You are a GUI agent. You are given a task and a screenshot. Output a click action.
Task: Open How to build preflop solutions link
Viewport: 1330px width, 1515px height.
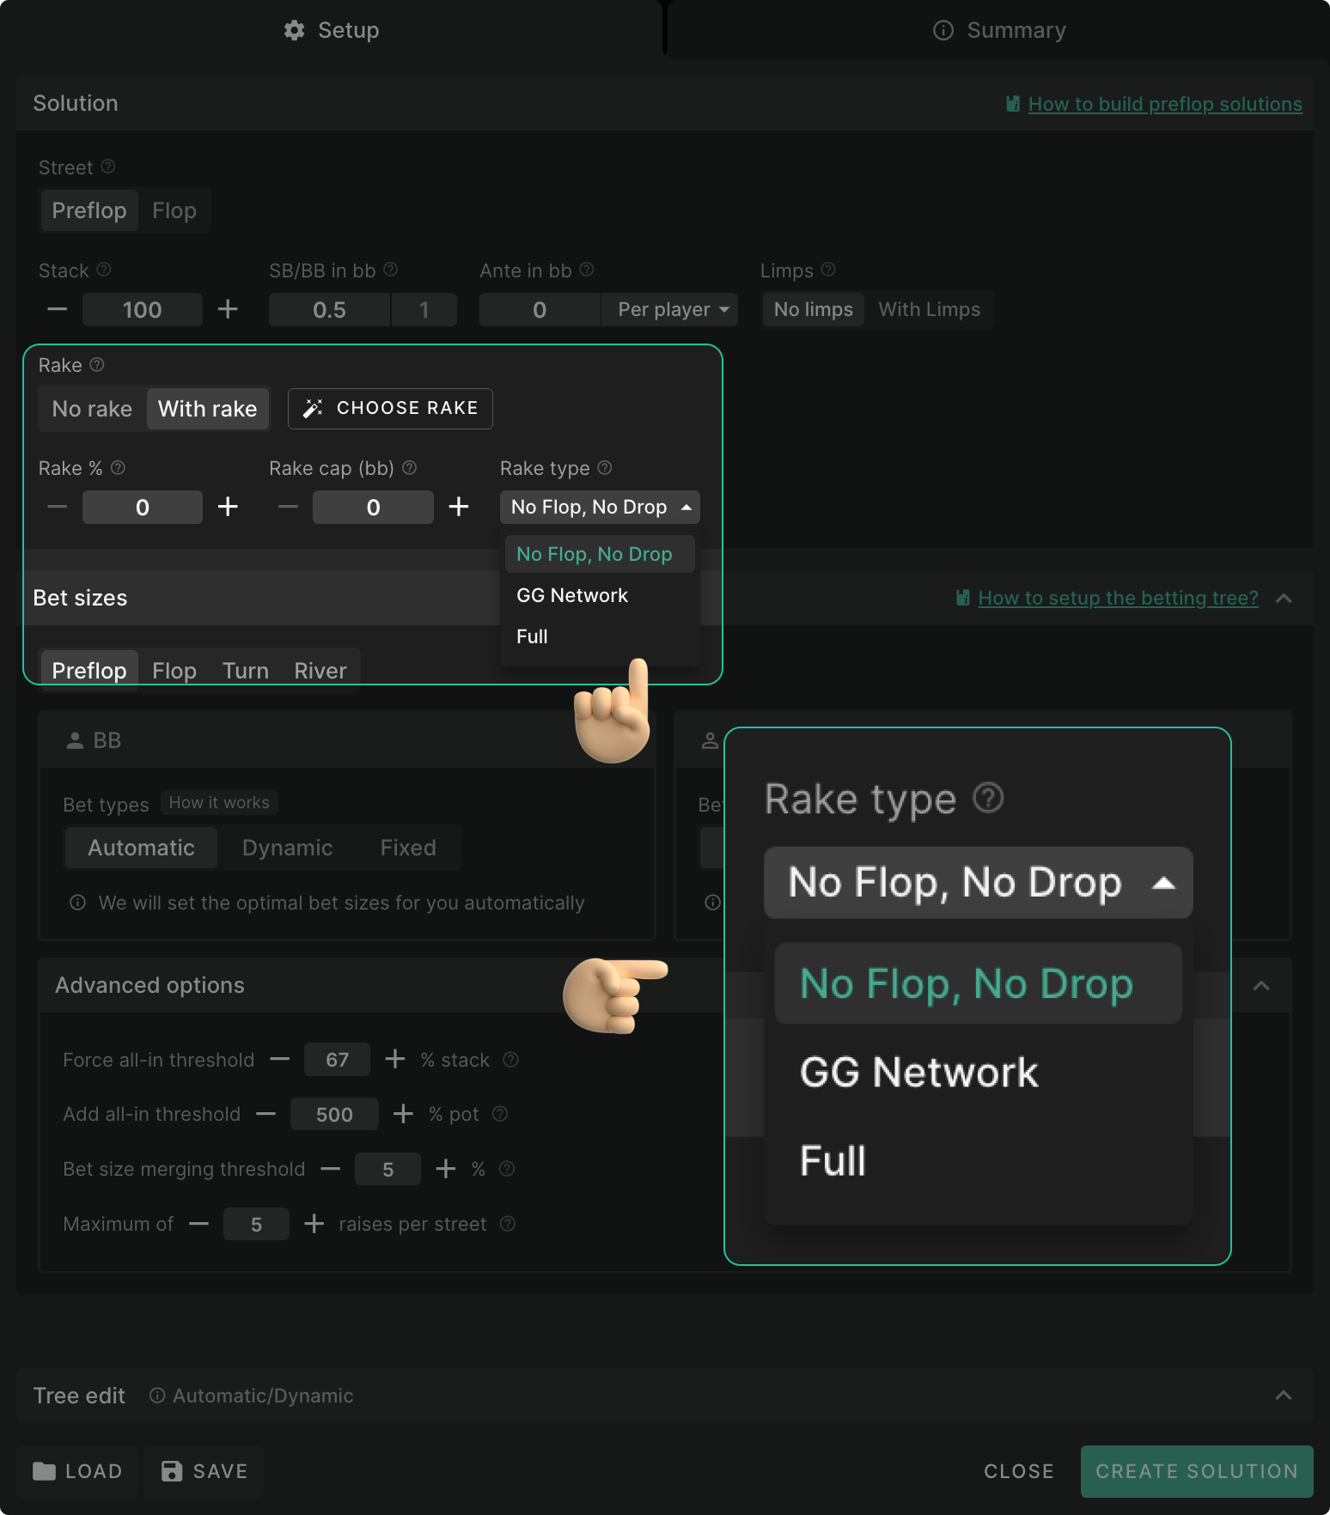pos(1164,104)
